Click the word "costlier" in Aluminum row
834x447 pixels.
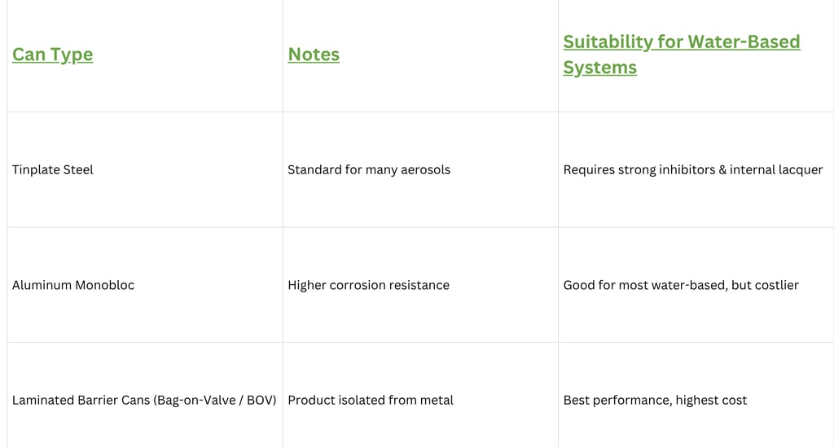point(775,285)
